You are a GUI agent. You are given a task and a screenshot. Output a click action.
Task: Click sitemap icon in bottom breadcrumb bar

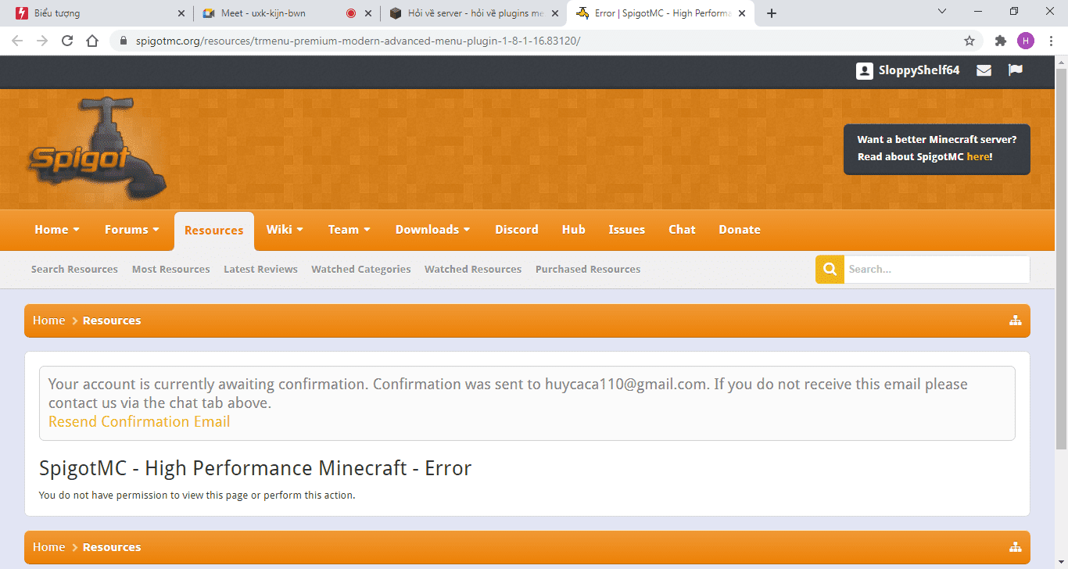tap(1015, 547)
